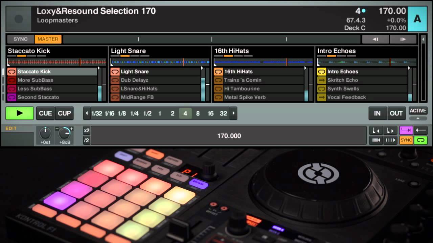433x243 pixels.
Task: Double the BPM with the x2 button
Action: pyautogui.click(x=87, y=131)
